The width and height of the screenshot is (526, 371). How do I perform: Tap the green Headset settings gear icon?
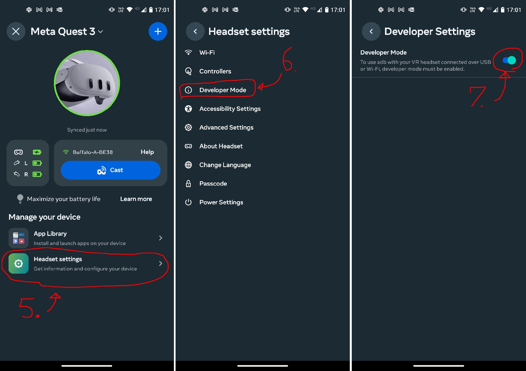[18, 263]
